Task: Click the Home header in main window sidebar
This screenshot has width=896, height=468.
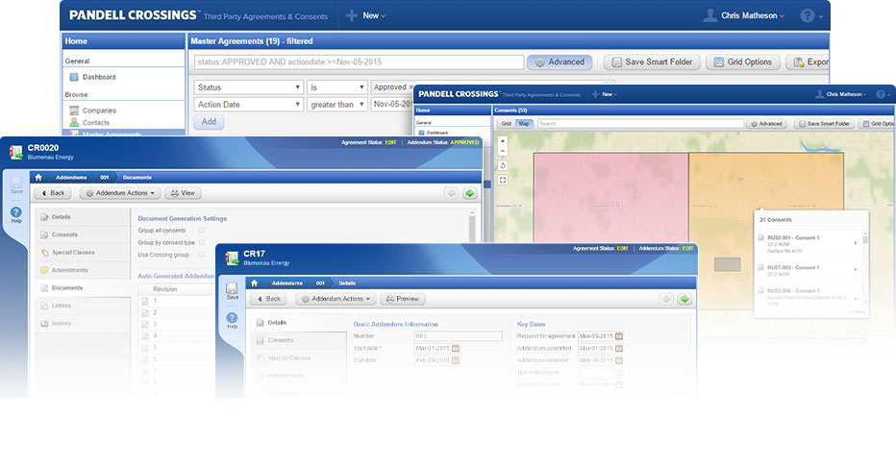Action: [123, 41]
